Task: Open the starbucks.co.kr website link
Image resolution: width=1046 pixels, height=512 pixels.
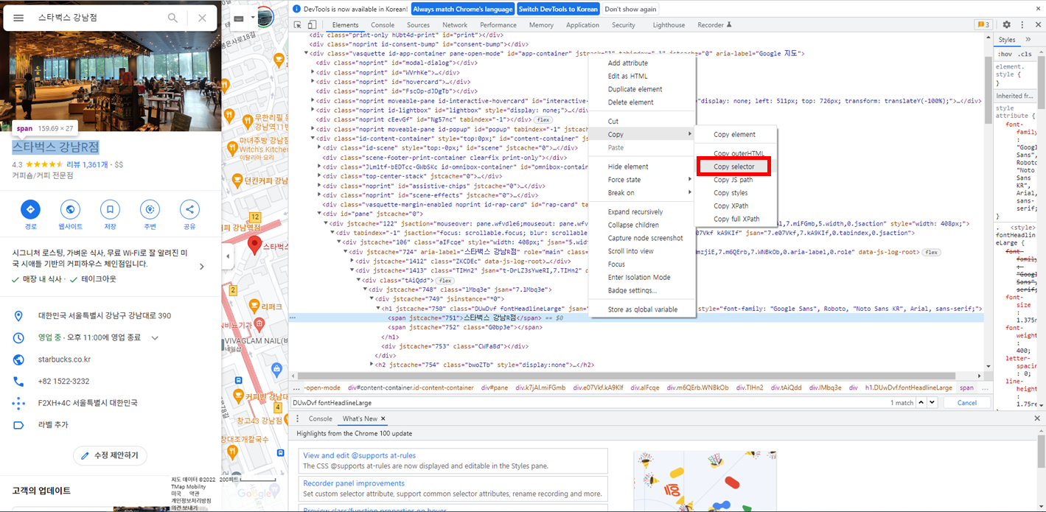Action: click(x=64, y=360)
